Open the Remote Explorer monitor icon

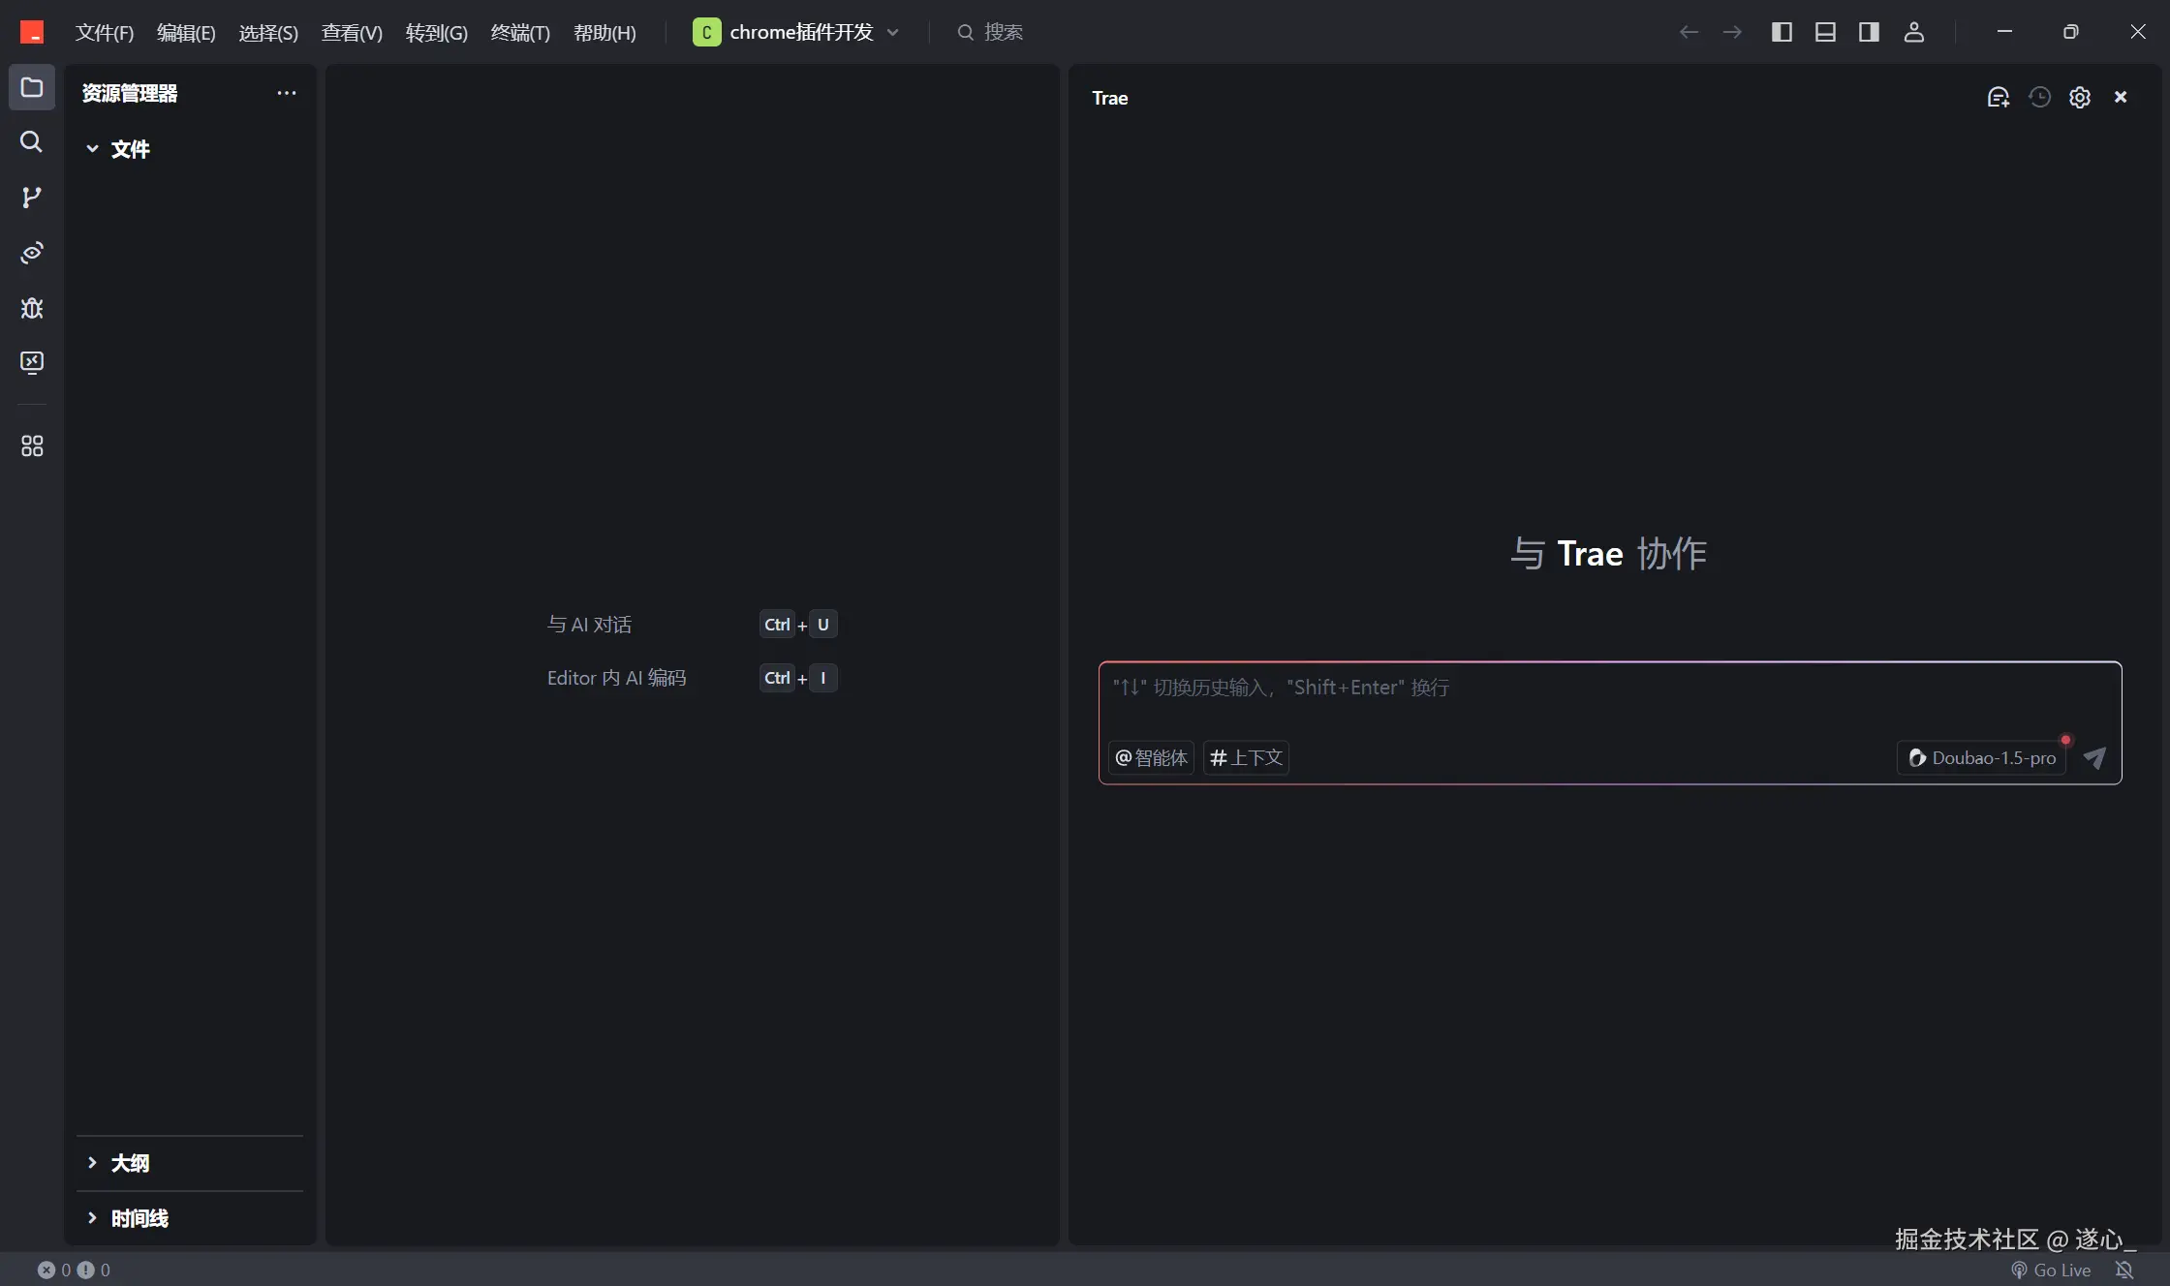click(31, 362)
